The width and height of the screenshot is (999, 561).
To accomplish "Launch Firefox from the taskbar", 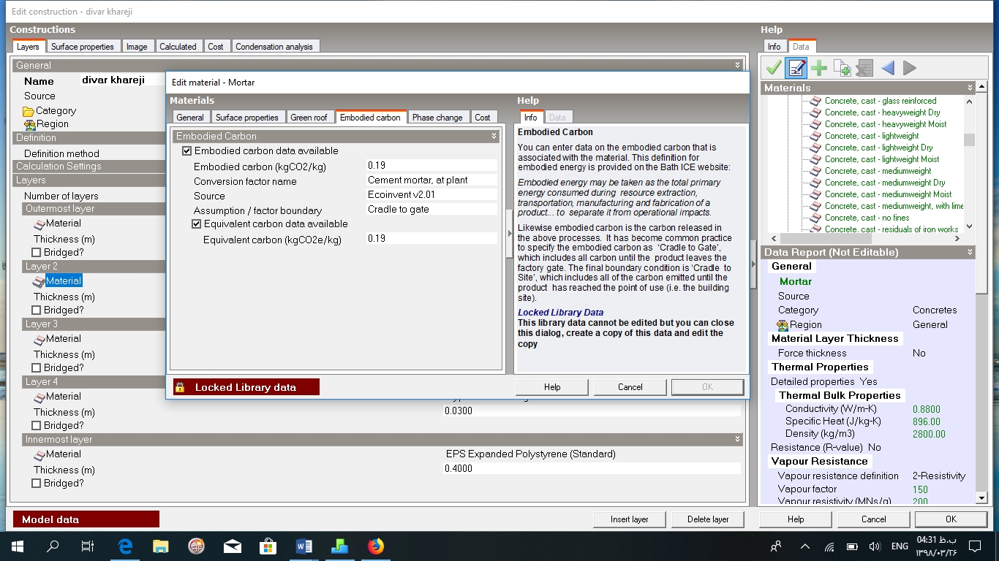I will 376,546.
